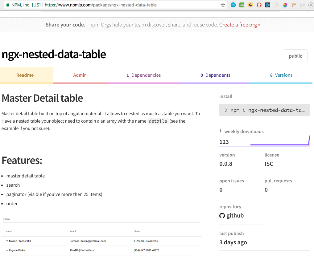The height and width of the screenshot is (256, 314).
Task: Collapse the Eugene Parker row triangle
Action: coord(7,250)
